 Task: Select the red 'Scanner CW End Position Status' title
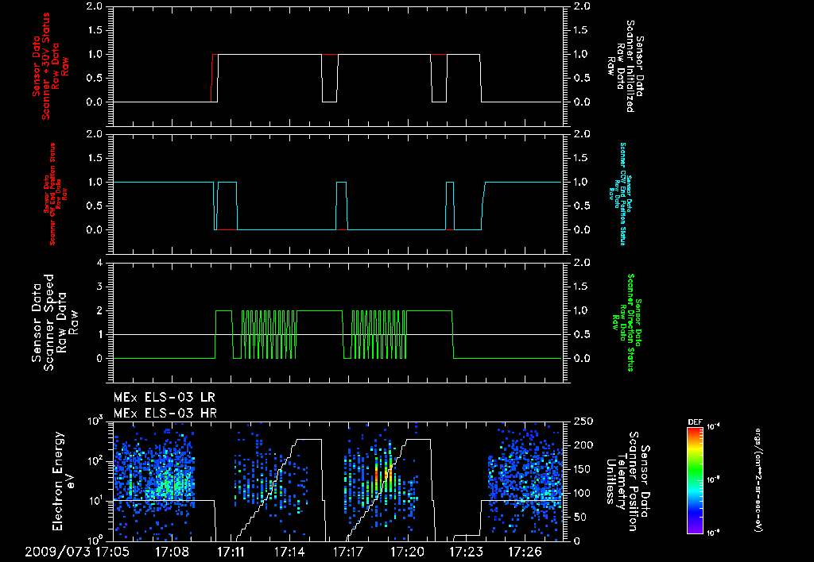(x=56, y=194)
